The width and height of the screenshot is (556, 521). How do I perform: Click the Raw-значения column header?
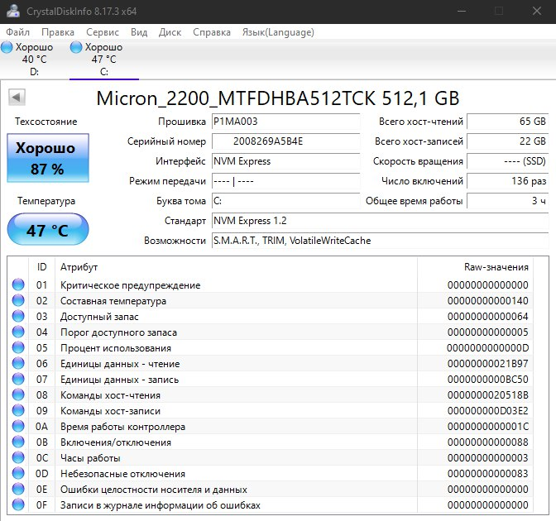pyautogui.click(x=476, y=267)
